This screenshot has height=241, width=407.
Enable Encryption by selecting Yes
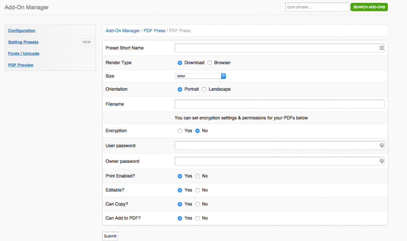180,131
